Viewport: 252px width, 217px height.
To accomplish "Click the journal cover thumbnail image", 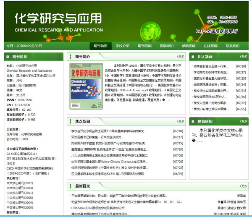I will [86, 86].
